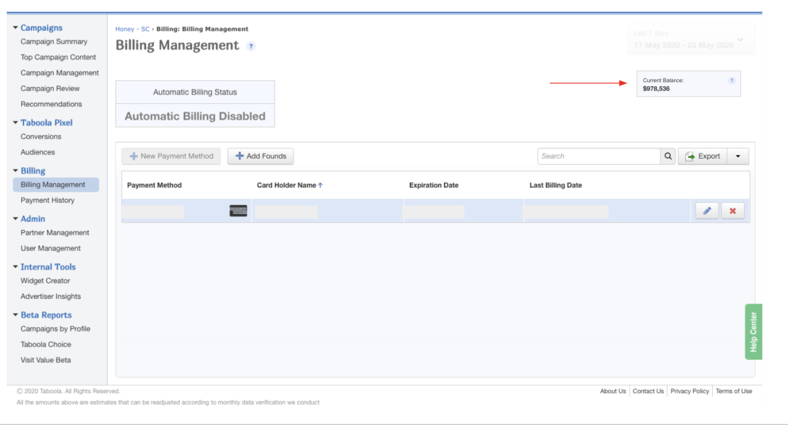Click the Payment Method column header
Viewport: 788px width, 425px height.
point(154,185)
